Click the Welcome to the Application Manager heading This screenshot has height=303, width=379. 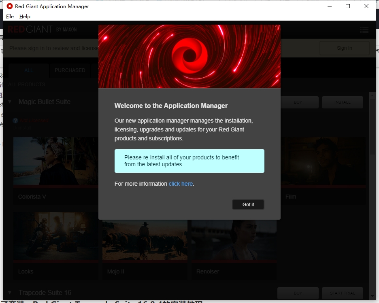point(171,106)
